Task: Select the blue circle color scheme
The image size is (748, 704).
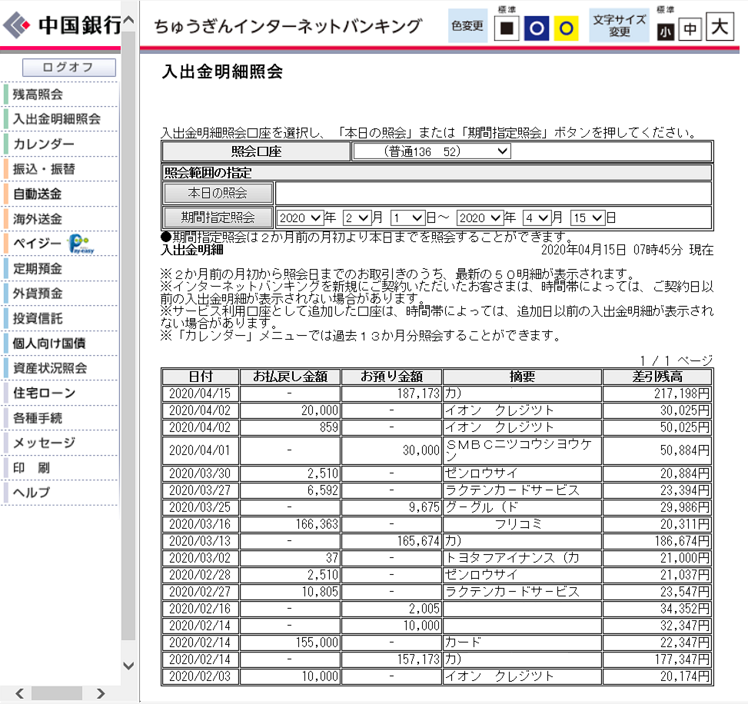Action: tap(536, 29)
